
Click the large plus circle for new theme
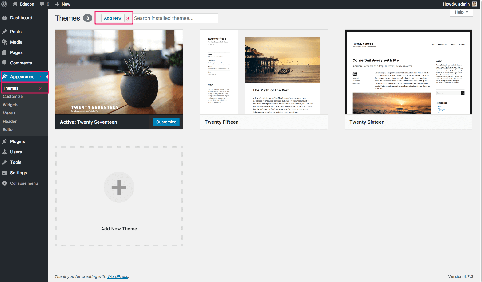[x=119, y=187]
